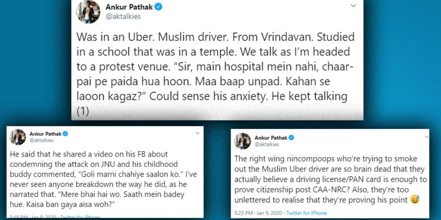Viewport: 441px width, 220px height.
Task: Open the @aktalkies handle on the JNU tweet
Action: coord(41,140)
